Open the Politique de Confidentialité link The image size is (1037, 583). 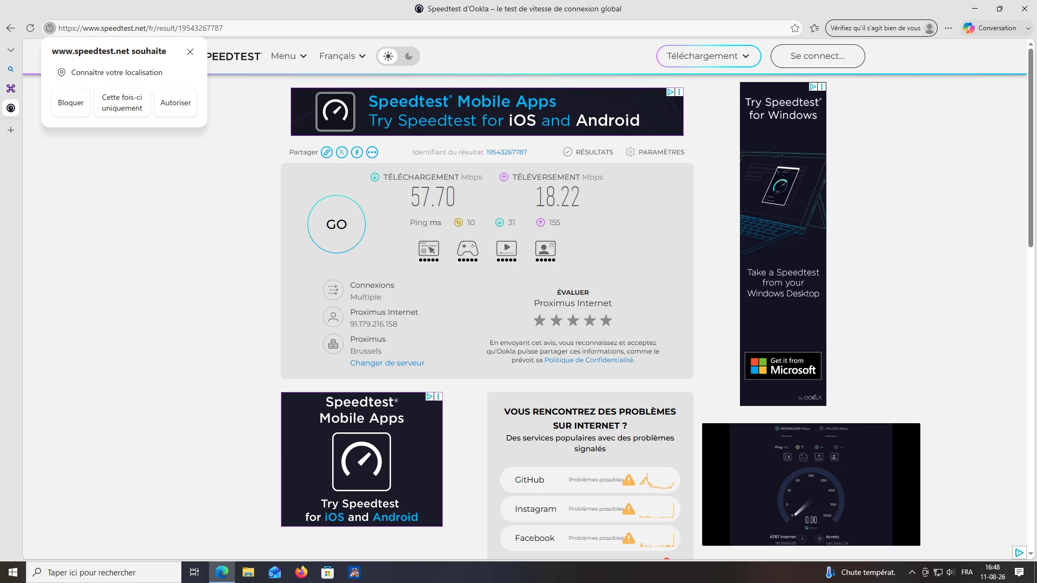pos(589,360)
